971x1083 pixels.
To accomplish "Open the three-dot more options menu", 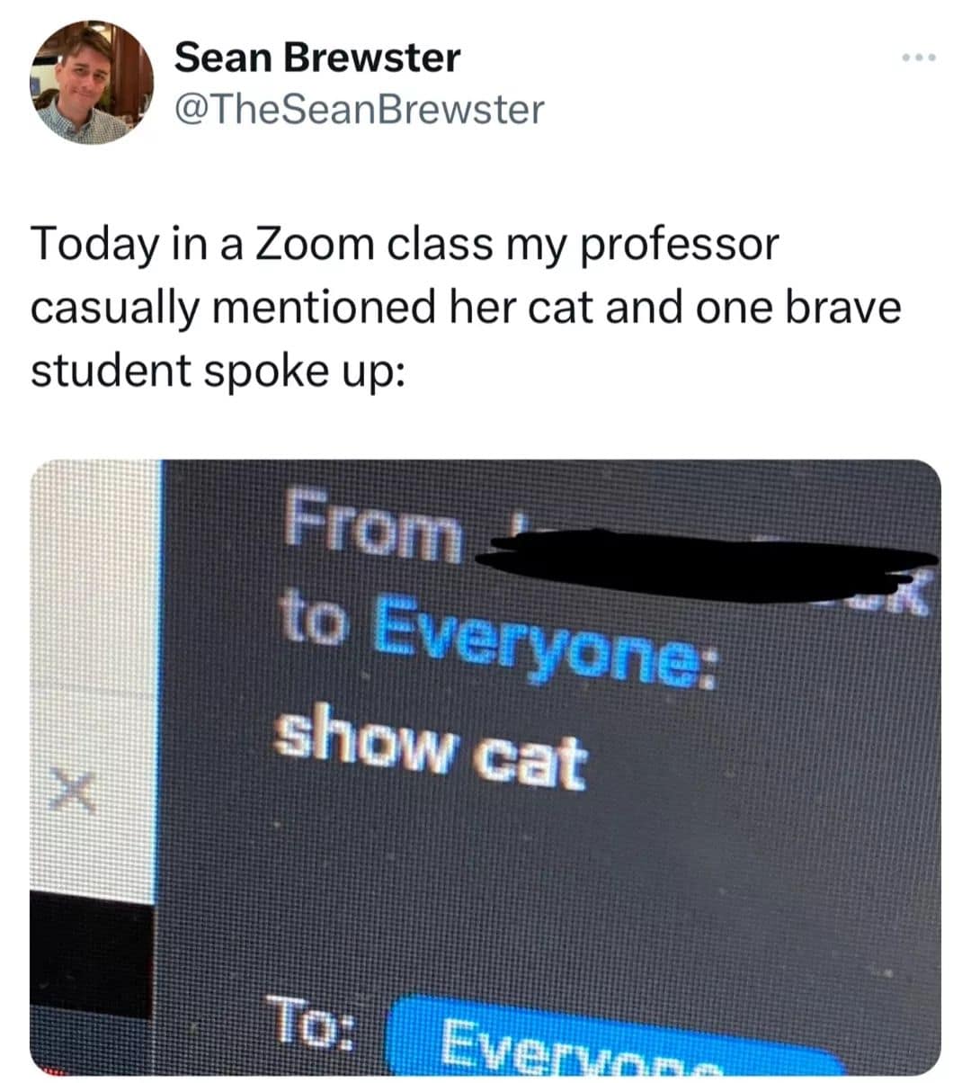I will (919, 59).
